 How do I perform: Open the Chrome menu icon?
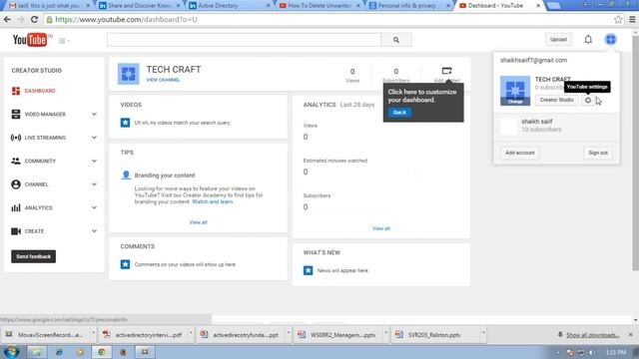click(632, 19)
